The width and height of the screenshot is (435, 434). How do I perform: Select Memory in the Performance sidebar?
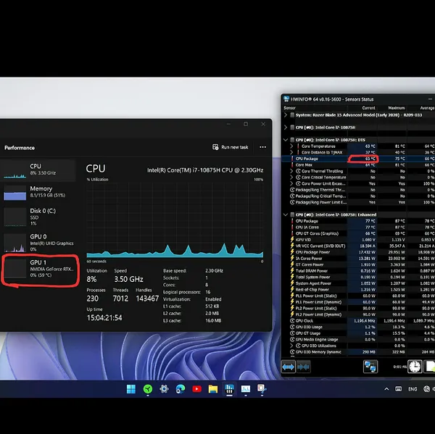click(39, 192)
